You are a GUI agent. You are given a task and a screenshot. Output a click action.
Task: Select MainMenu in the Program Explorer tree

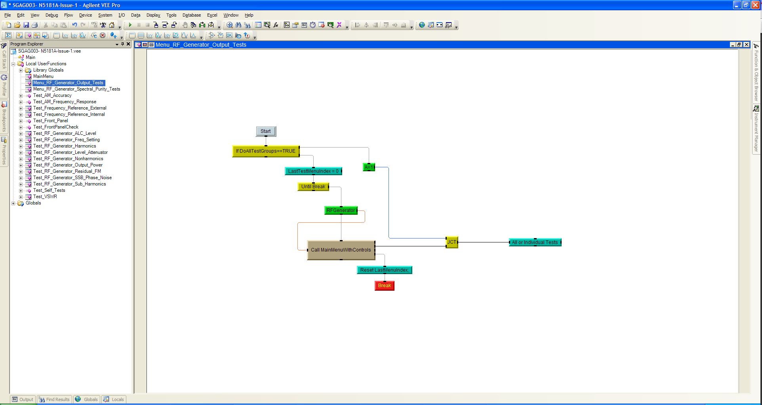point(43,76)
